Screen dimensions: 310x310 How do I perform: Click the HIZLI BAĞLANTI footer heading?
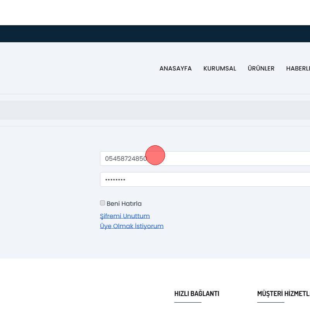[x=197, y=294]
